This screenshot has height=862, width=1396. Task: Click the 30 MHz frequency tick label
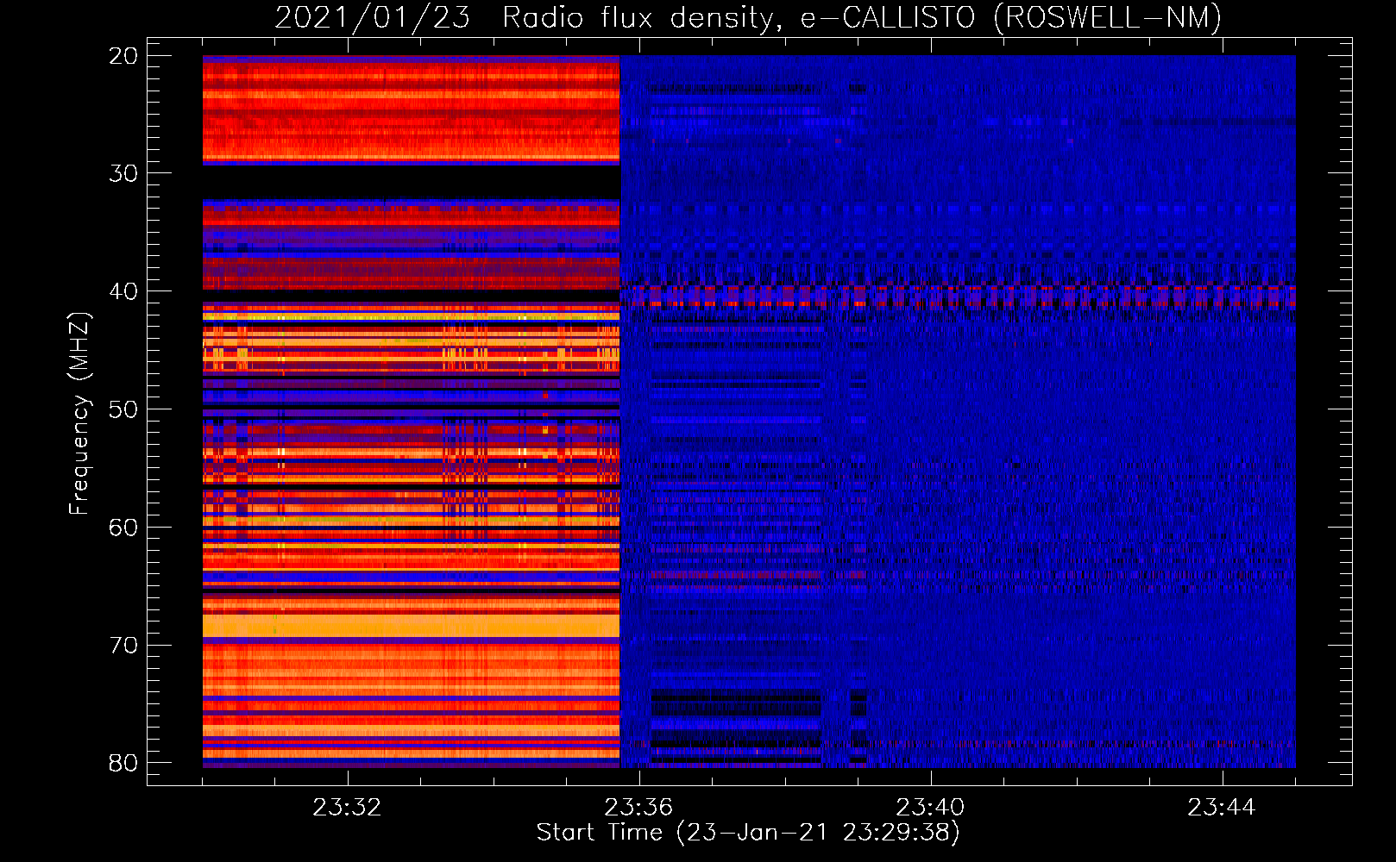123,173
